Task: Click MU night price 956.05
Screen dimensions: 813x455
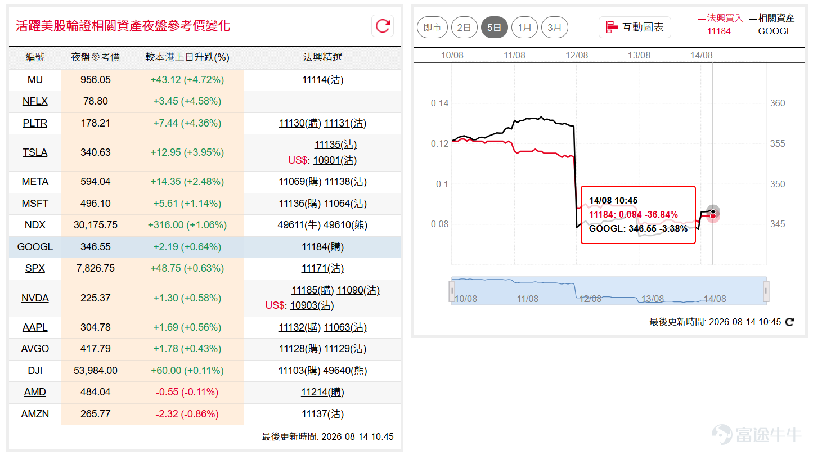Action: pos(96,80)
